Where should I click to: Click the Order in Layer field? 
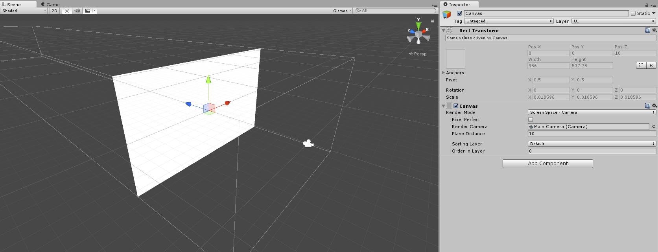592,151
